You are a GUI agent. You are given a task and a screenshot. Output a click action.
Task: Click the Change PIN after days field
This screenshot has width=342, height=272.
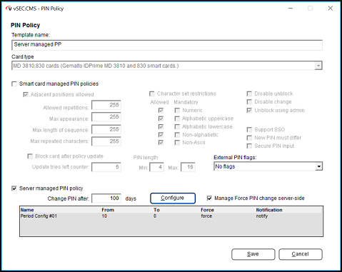click(x=106, y=198)
